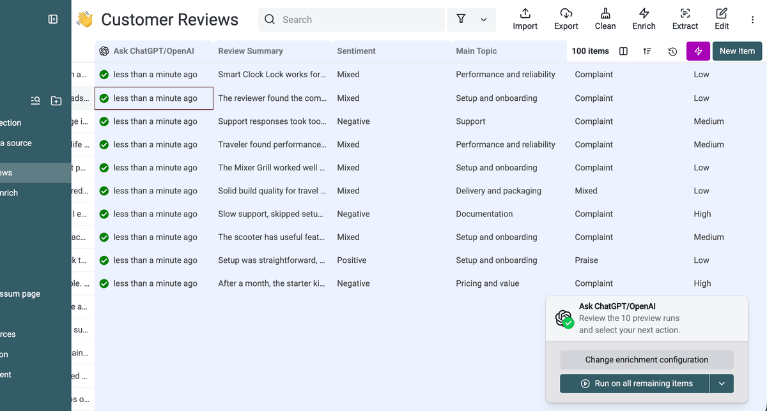Click the sidebar search list icon

36,100
